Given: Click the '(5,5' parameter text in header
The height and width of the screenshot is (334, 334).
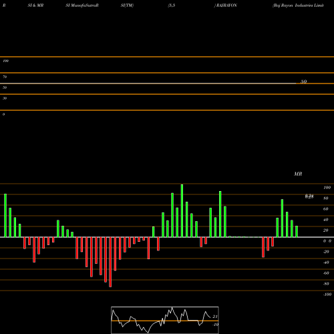Looking at the screenshot, I should pyautogui.click(x=172, y=5).
